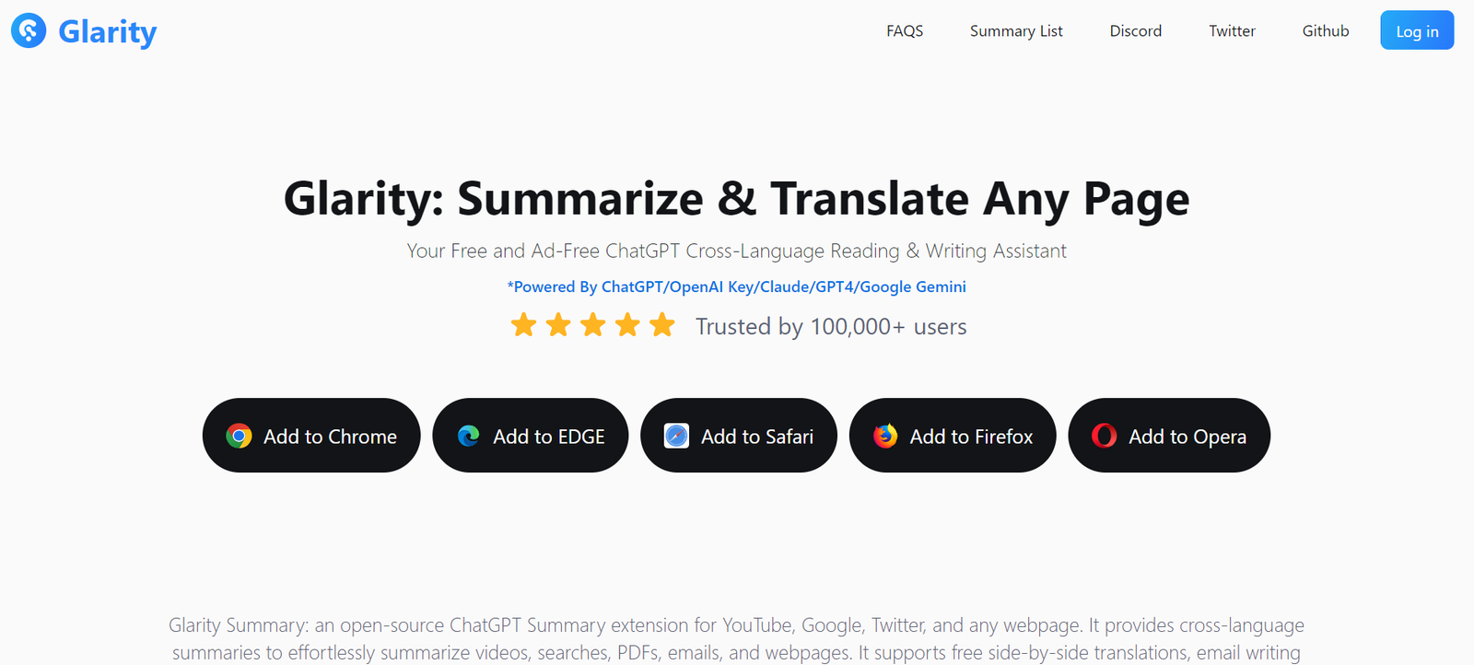
Task: Click the Add to Firefox label
Action: 971,437
